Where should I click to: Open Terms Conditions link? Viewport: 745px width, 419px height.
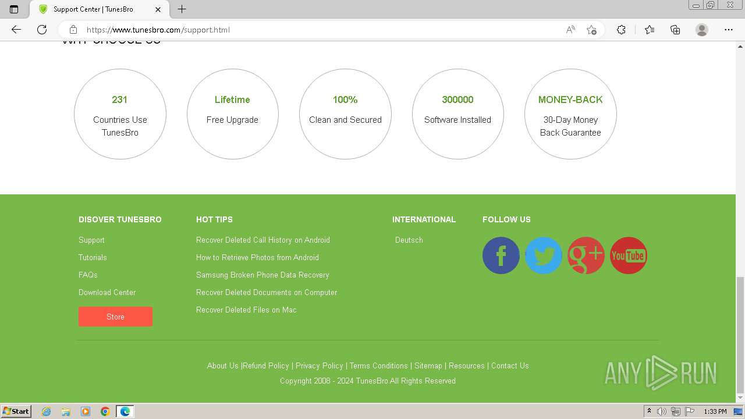pos(379,365)
